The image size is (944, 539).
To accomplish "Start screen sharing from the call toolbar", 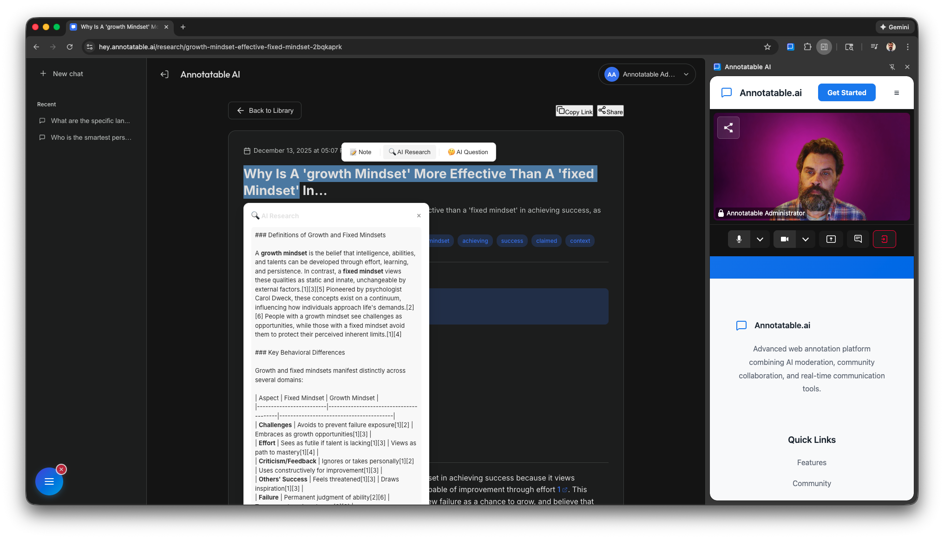I will point(831,239).
